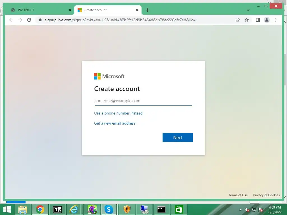
Task: Open the Terms of Use link
Action: tap(238, 195)
